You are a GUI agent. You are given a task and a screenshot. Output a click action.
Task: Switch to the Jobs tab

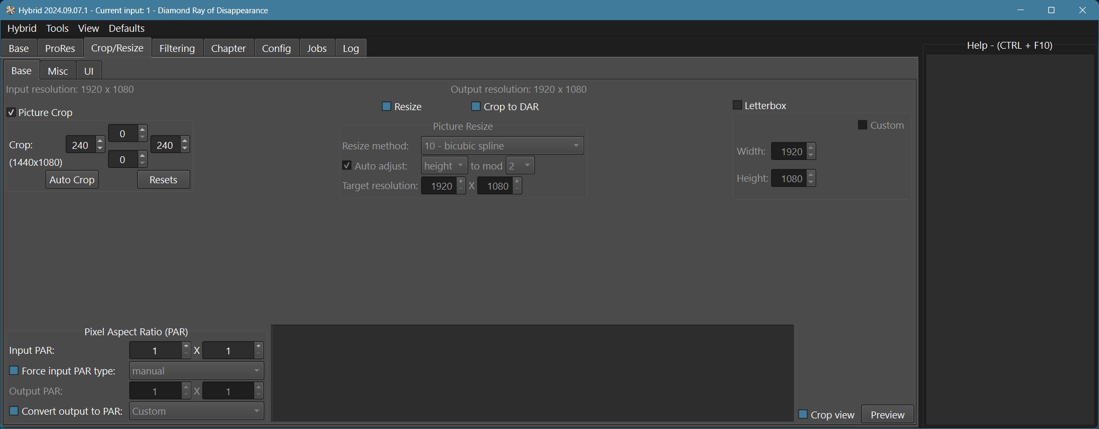317,48
